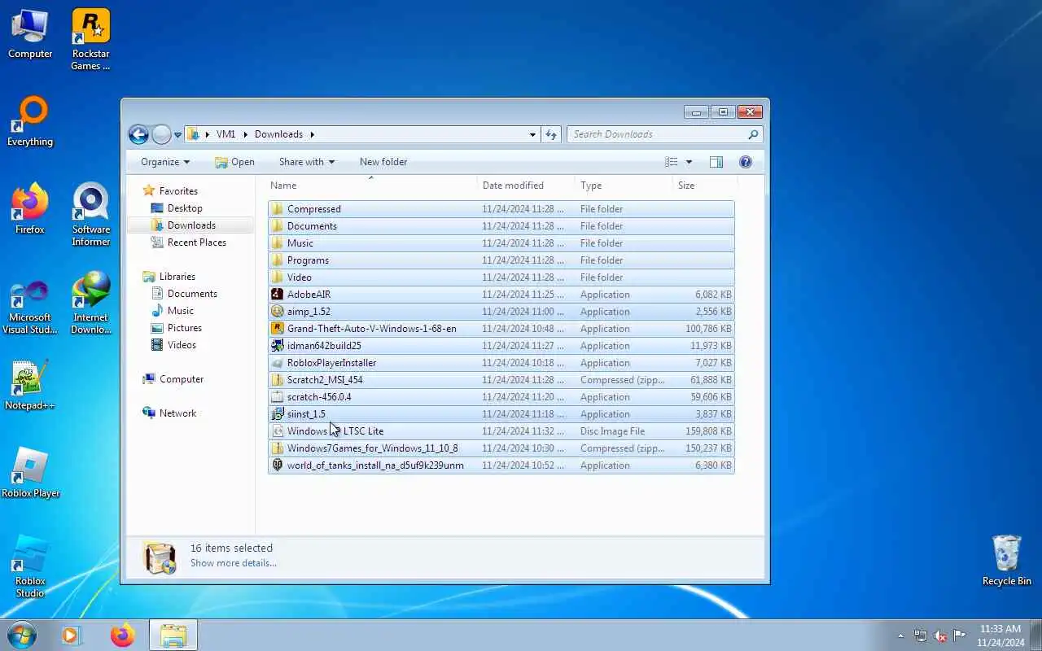
Task: Select the Roblox Studio desktop shortcut
Action: (30, 566)
